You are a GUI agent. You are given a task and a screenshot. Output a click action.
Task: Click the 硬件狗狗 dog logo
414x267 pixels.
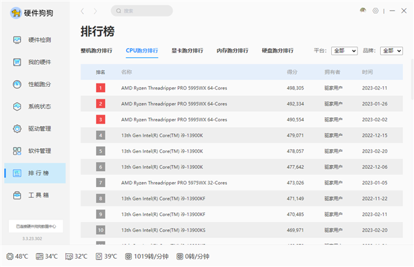pos(16,13)
